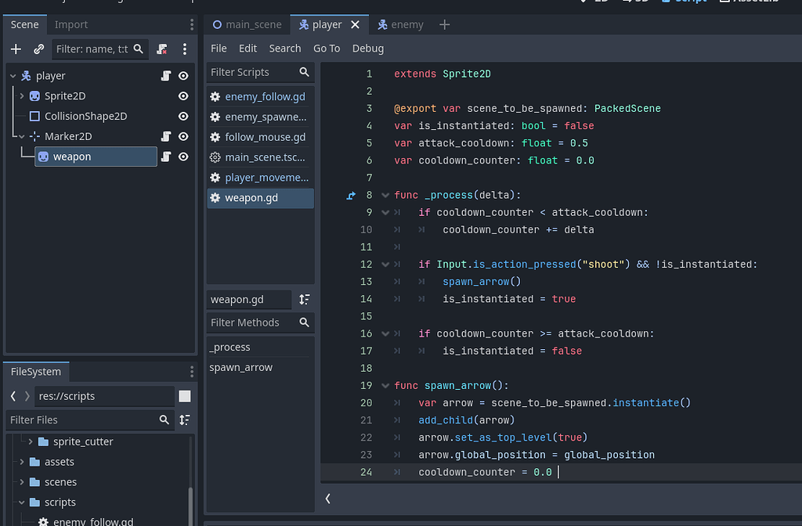Add a new node to the scene
The image size is (802, 526).
pyautogui.click(x=16, y=49)
